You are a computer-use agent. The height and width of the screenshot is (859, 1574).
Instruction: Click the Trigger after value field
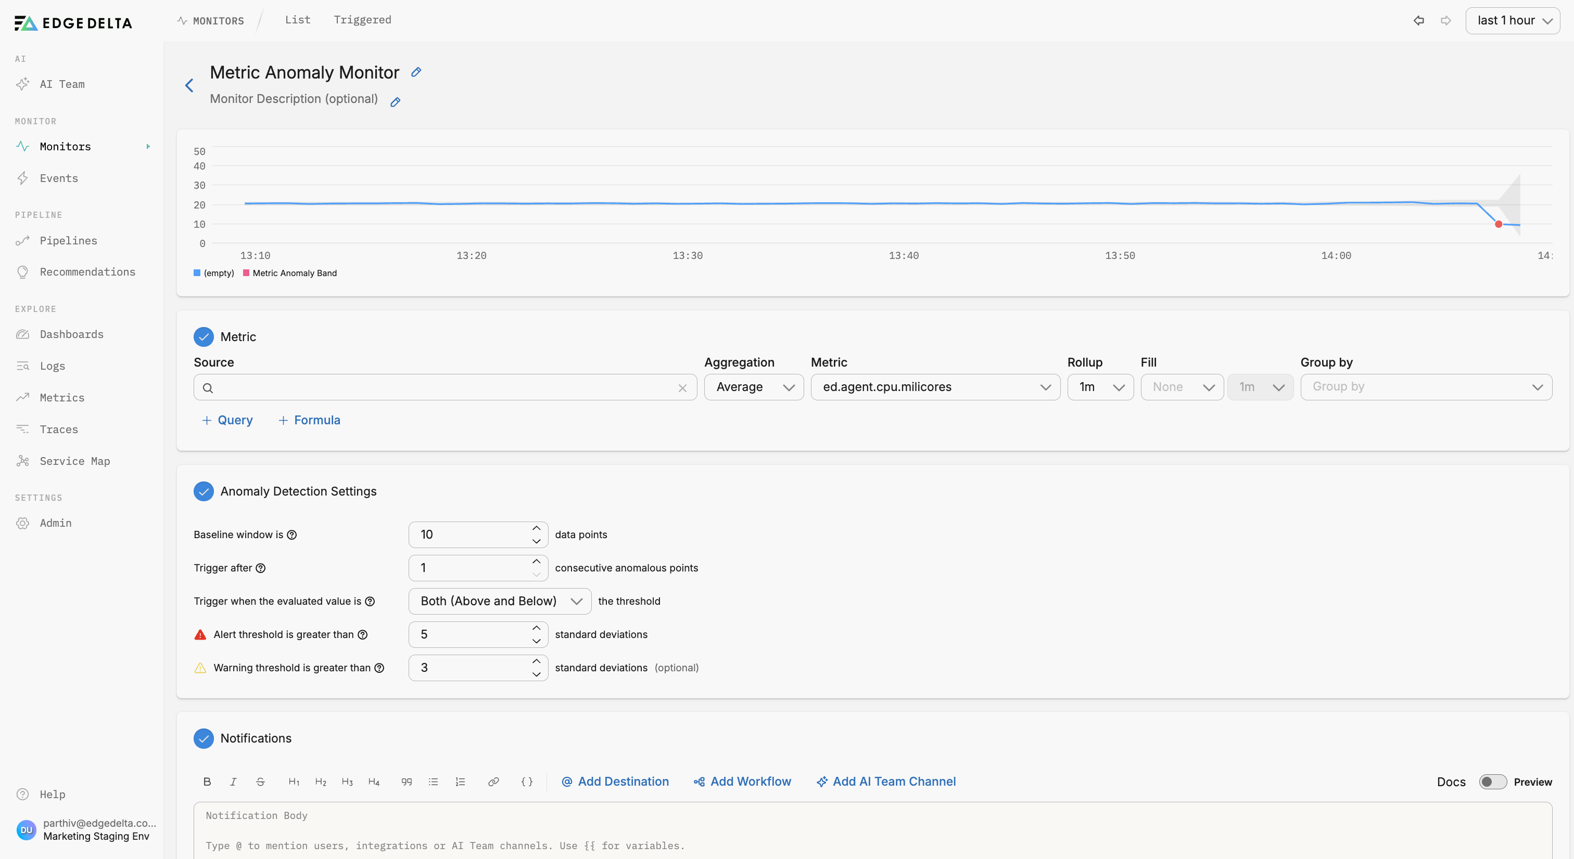478,568
